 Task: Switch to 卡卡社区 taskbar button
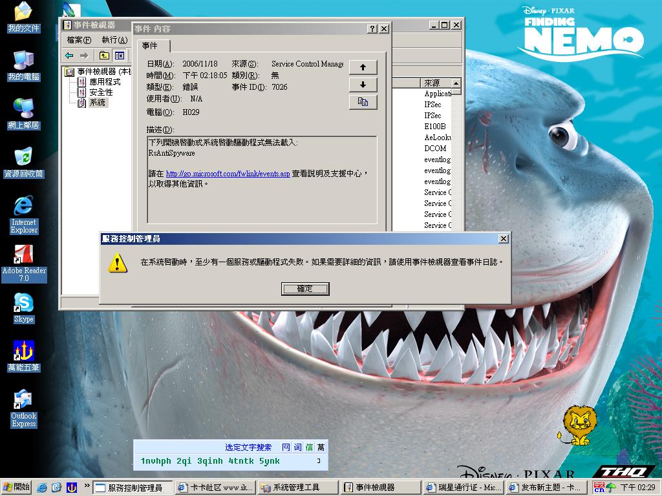(215, 488)
